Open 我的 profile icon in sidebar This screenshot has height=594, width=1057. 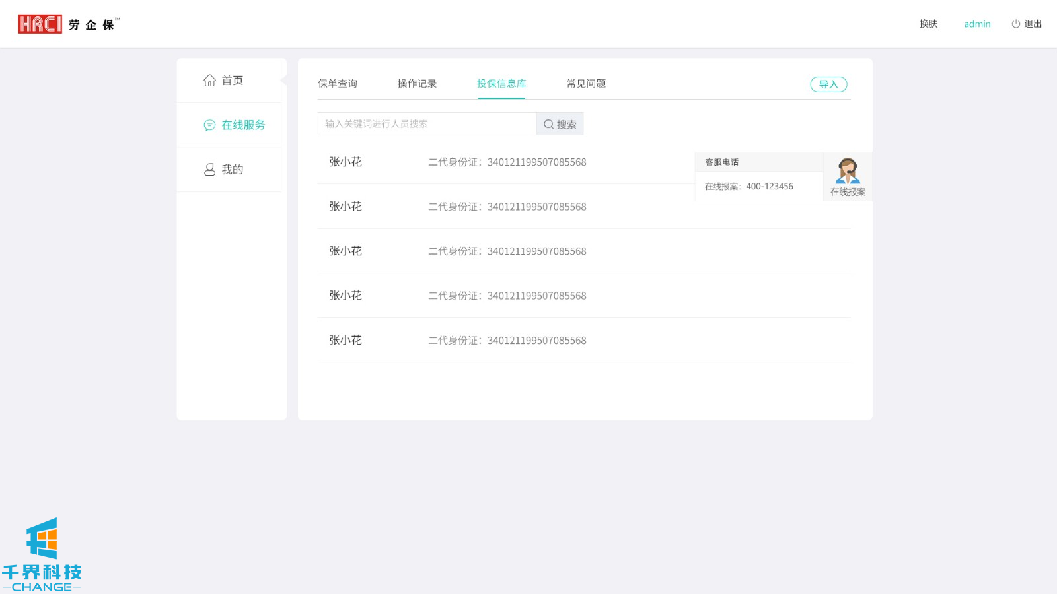point(209,170)
